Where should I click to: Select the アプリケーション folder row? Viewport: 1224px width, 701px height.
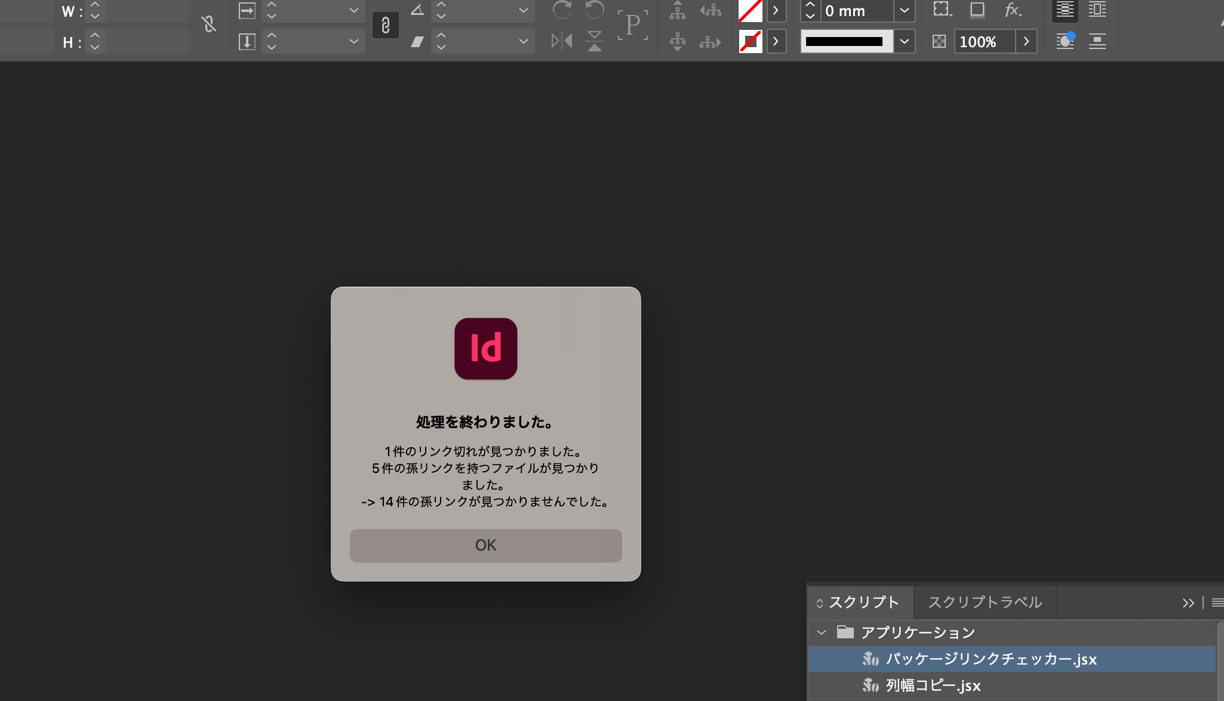(x=1011, y=632)
